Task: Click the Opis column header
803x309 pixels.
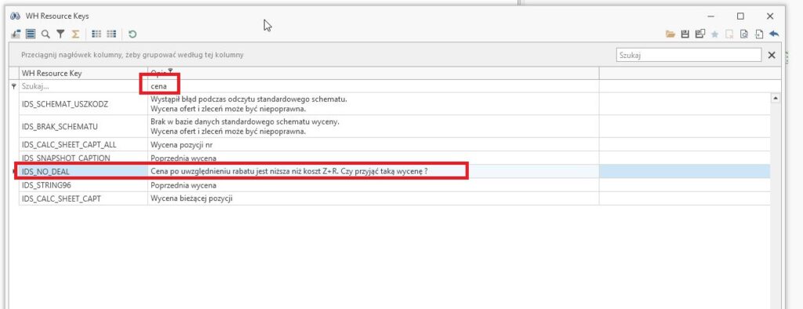Action: (x=373, y=73)
